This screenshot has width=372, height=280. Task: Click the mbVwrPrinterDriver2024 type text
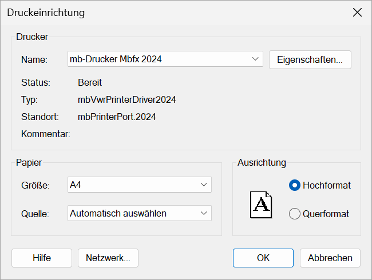(x=127, y=100)
